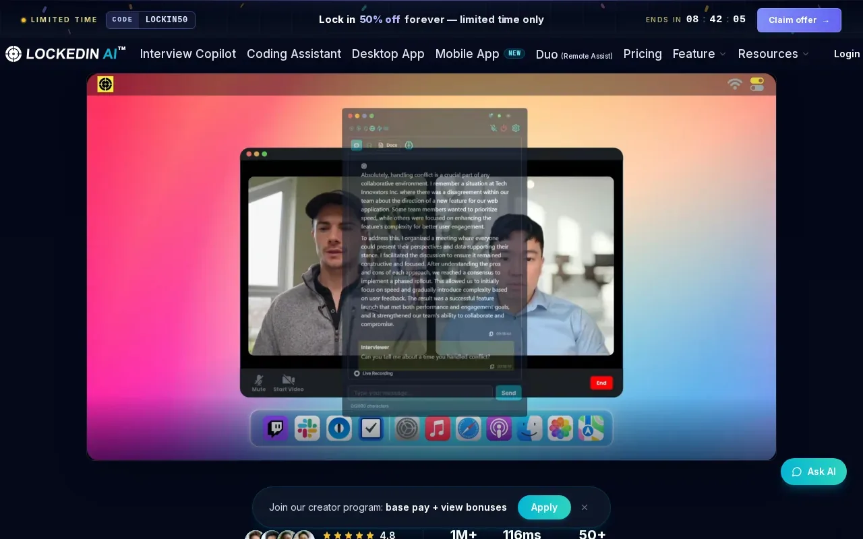This screenshot has height=539, width=863.
Task: Open the checkmark task app in the dock
Action: [371, 429]
